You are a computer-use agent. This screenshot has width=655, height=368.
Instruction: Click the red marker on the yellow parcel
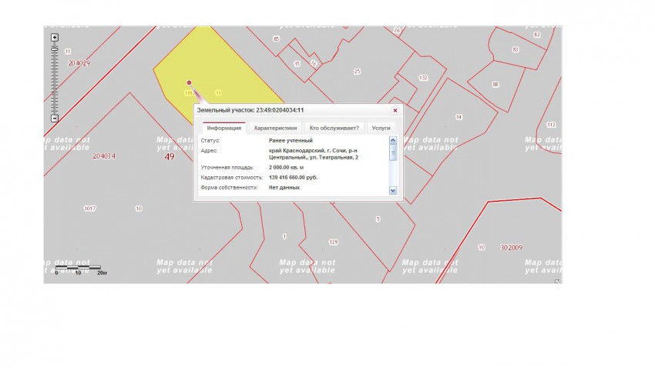pyautogui.click(x=189, y=82)
